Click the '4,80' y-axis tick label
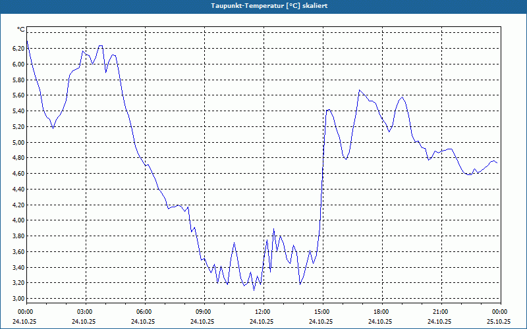Viewport: 527px width, 329px height. pos(18,158)
